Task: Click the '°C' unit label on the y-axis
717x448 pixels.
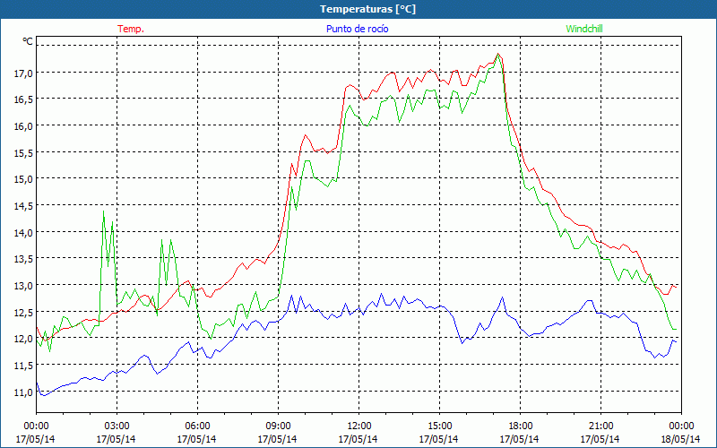Action: pos(28,41)
